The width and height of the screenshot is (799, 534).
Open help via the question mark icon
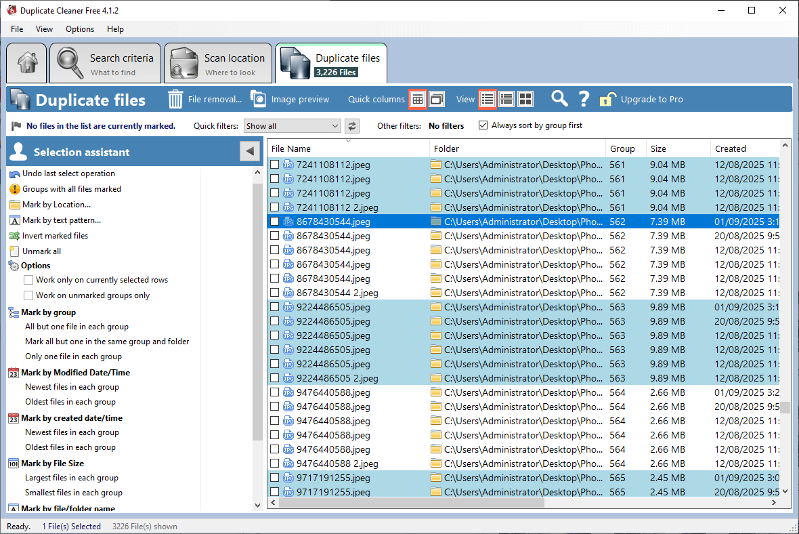tap(584, 99)
